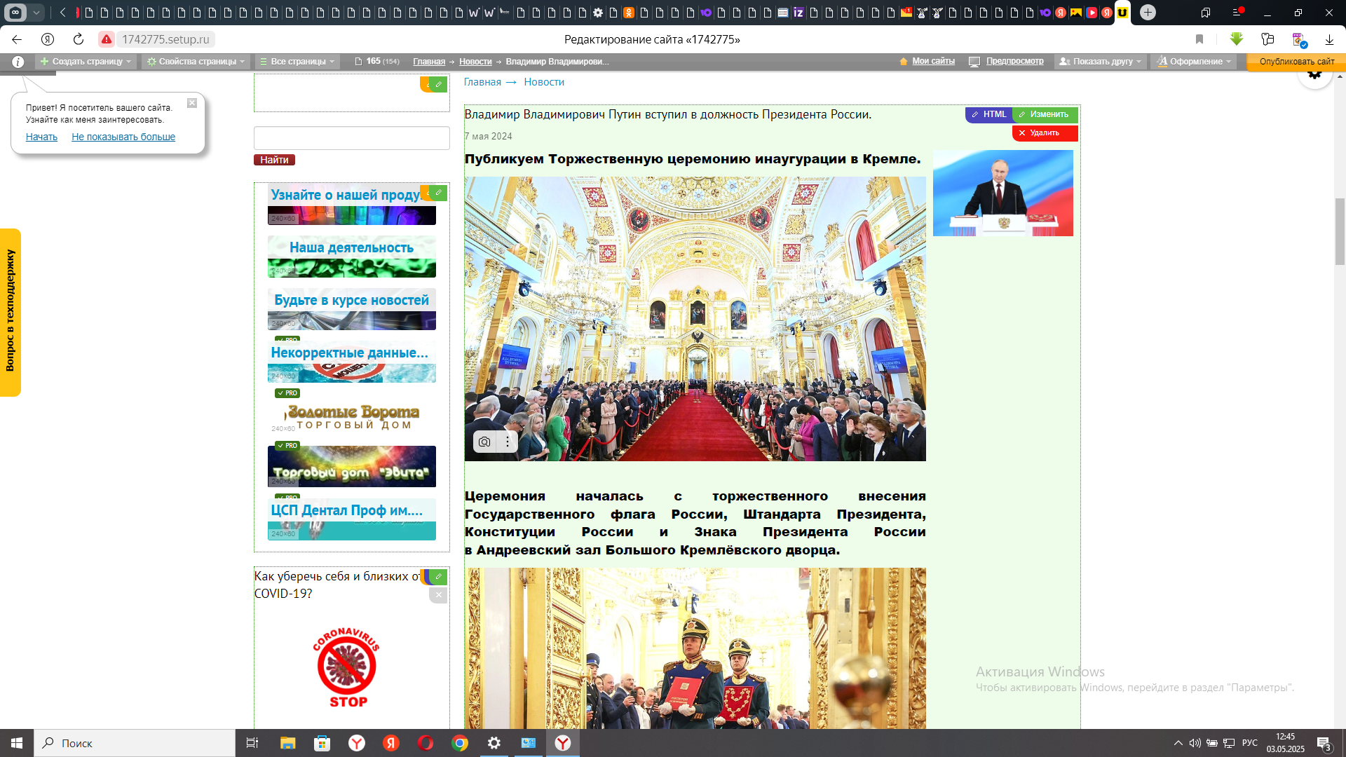Expand the Показать другу dropdown

click(1100, 62)
